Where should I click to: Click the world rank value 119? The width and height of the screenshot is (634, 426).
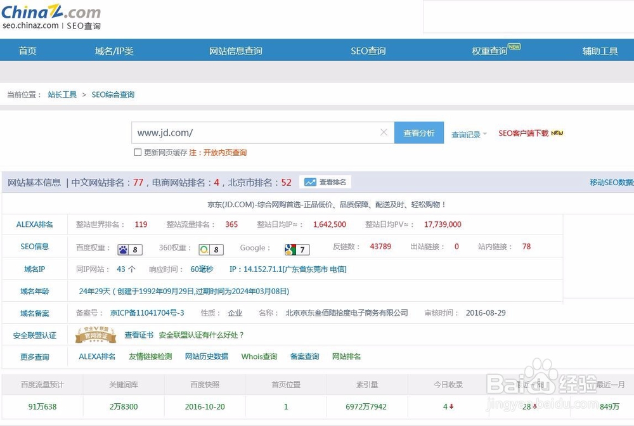coord(141,224)
